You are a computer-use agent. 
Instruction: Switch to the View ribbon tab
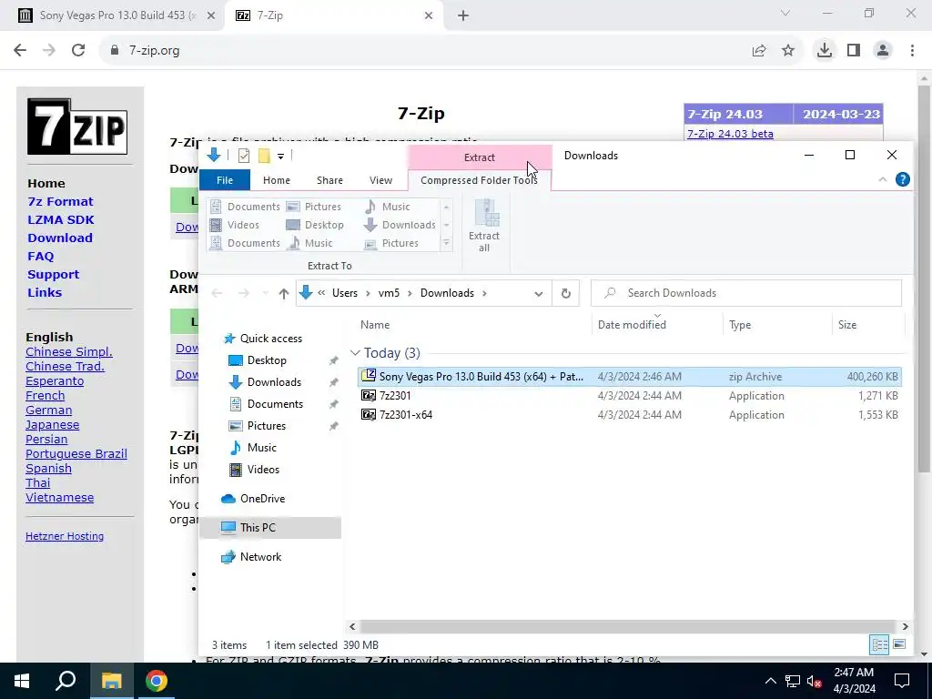pos(380,180)
